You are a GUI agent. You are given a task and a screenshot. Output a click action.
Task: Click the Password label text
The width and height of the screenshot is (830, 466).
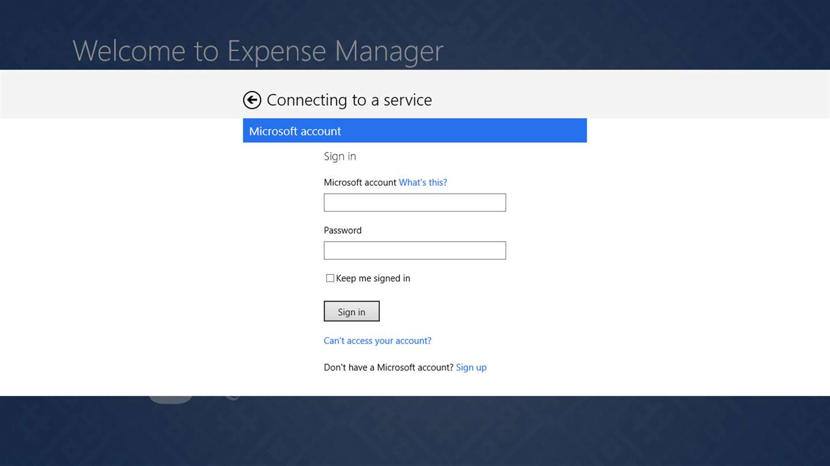coord(343,230)
